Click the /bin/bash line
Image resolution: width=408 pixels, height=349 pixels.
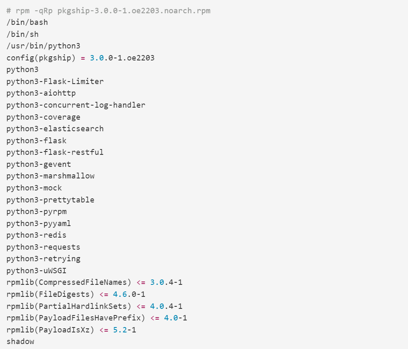tap(27, 22)
